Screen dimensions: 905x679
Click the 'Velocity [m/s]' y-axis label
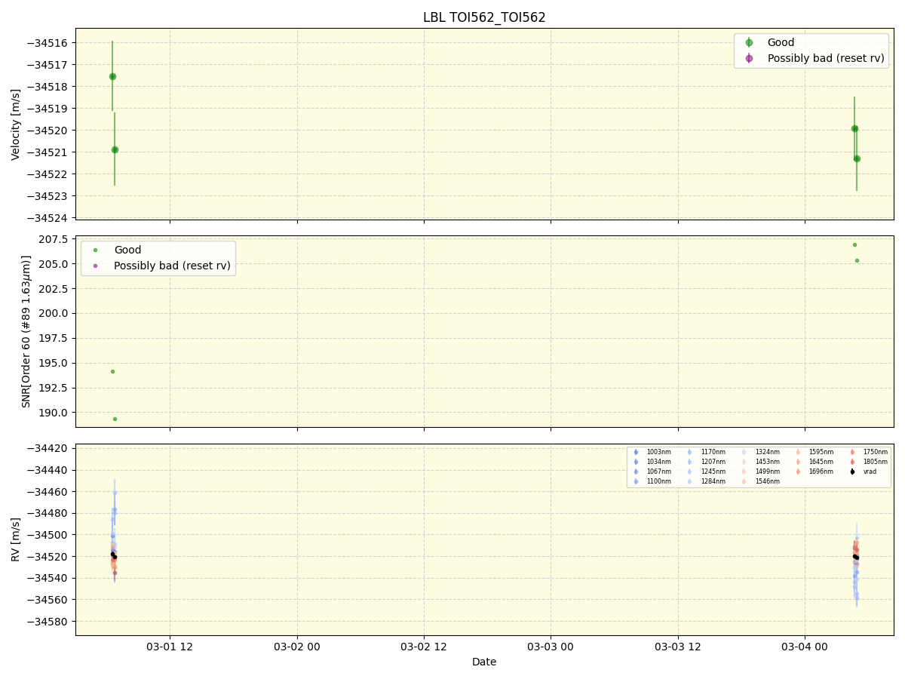[16, 124]
